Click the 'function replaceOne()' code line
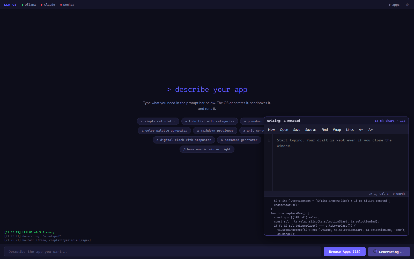The image size is (414, 259). click(x=290, y=213)
